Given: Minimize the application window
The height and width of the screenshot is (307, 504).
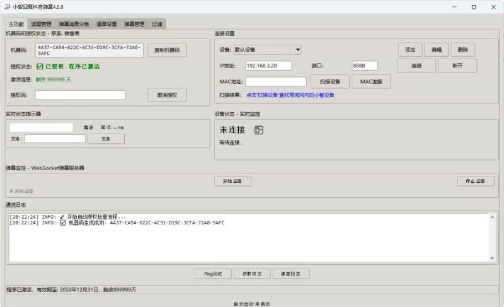Looking at the screenshot, I should pos(454,7).
